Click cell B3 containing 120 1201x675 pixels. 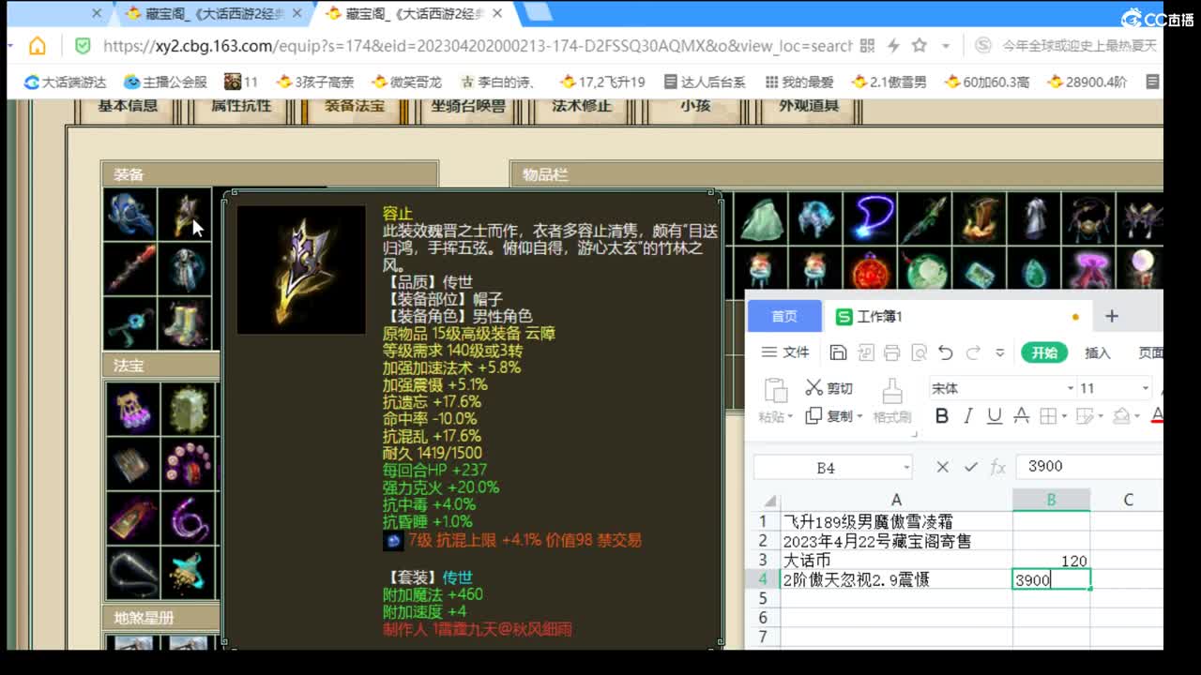[x=1051, y=561]
